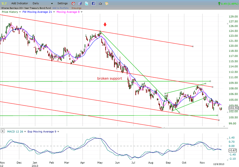
Task: Share chart via Twitter icon
Action: (87, 3)
